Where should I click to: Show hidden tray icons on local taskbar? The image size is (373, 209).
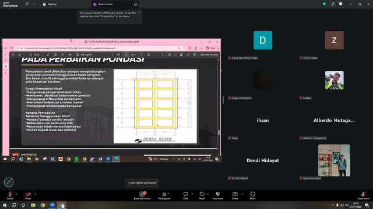coord(333,205)
